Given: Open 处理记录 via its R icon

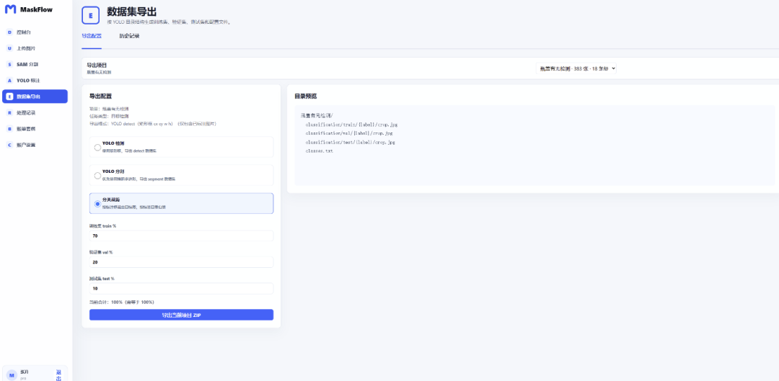Looking at the screenshot, I should [9, 112].
